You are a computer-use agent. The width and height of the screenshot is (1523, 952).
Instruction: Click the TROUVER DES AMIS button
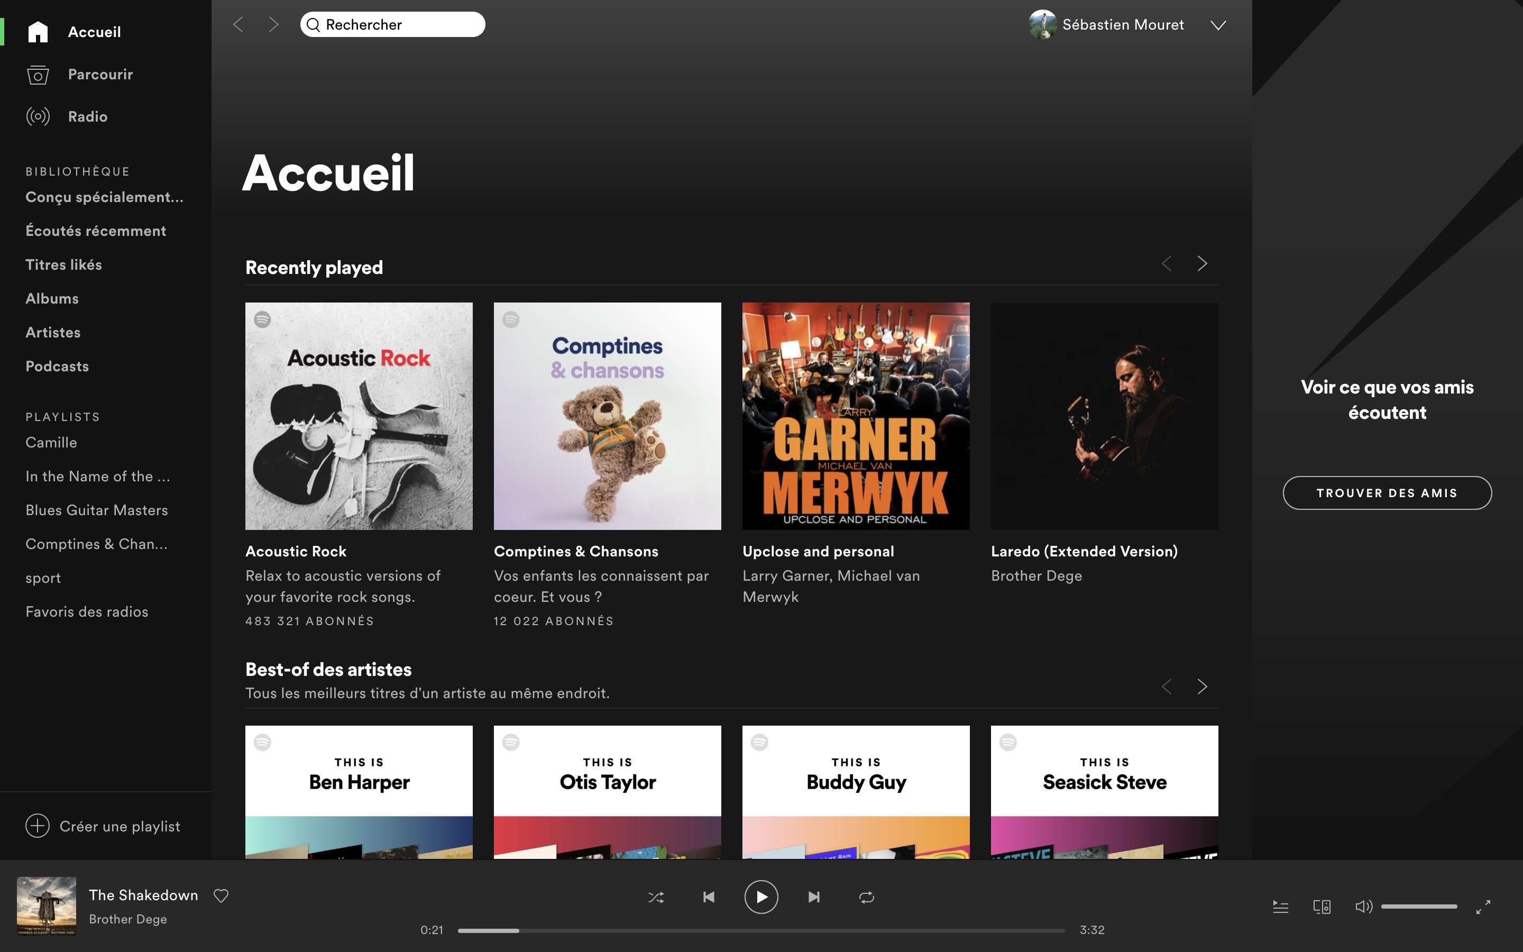point(1387,493)
